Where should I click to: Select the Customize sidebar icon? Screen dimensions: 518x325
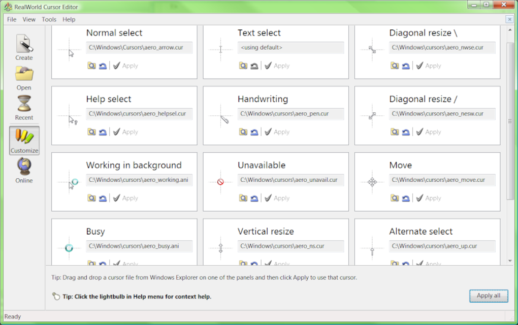coord(24,140)
